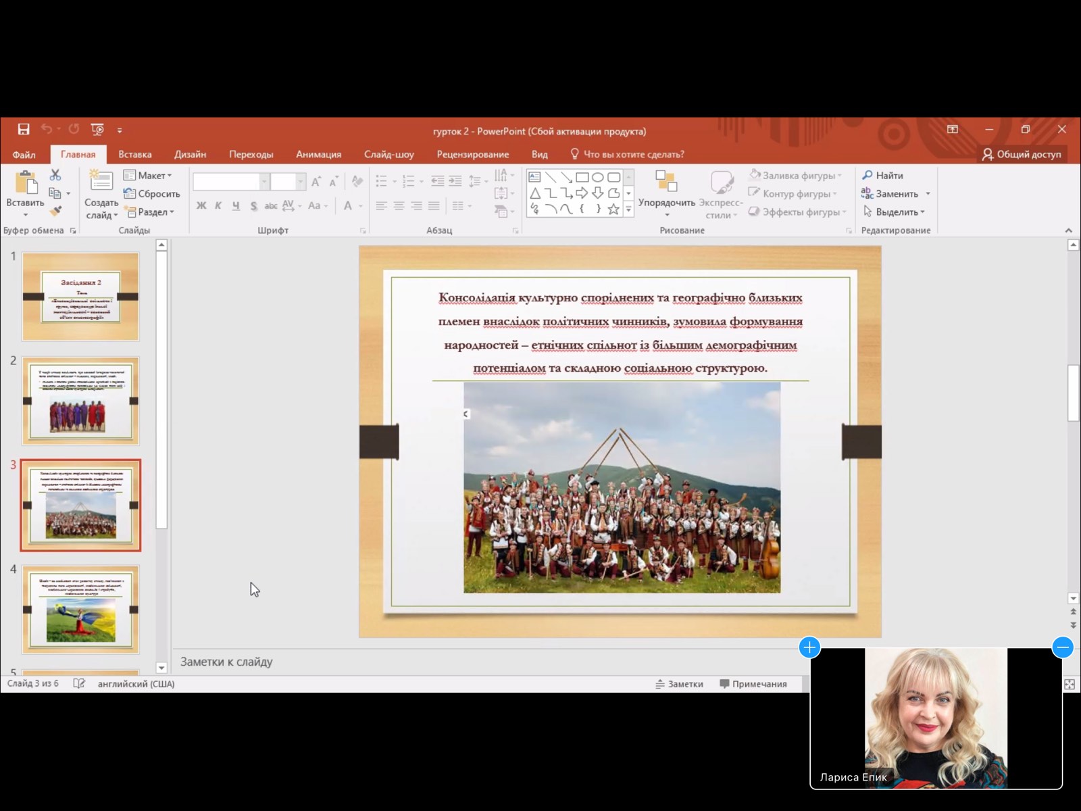Click the Cut scissors icon
1081x811 pixels.
(55, 175)
